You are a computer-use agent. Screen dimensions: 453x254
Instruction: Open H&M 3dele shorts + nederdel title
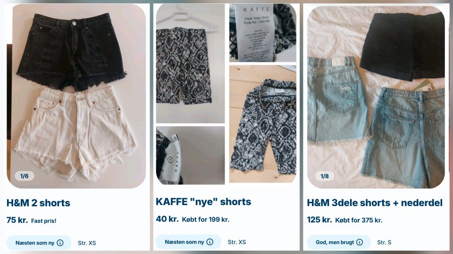pyautogui.click(x=375, y=203)
